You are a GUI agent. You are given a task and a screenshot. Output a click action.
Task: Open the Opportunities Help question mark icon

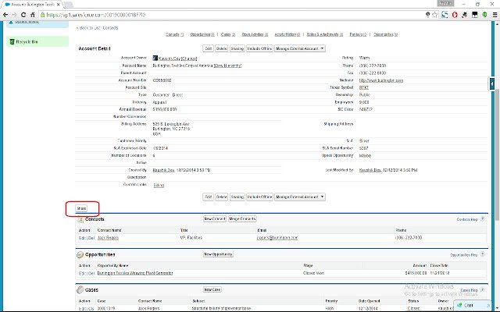tap(483, 254)
